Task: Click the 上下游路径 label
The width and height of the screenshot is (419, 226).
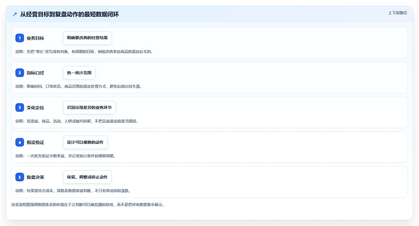Action: pyautogui.click(x=398, y=13)
